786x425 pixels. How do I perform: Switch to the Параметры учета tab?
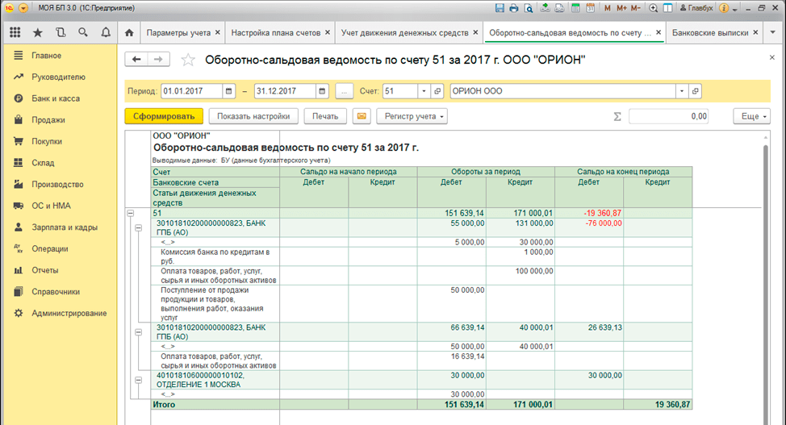point(178,33)
